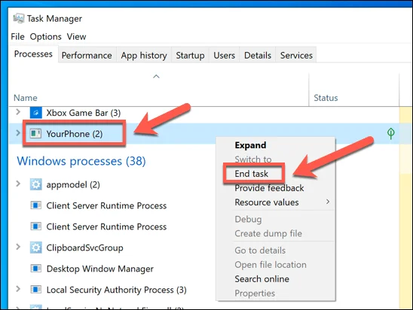Image resolution: width=413 pixels, height=310 pixels.
Task: Click the appmodel gear icon
Action: [x=36, y=184]
